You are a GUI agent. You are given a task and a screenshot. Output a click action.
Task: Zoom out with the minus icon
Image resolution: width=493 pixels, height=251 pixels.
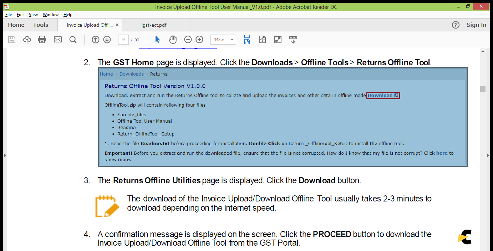188,40
